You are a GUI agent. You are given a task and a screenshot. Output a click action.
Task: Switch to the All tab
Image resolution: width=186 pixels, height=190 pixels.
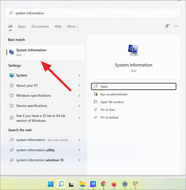pyautogui.click(x=10, y=26)
